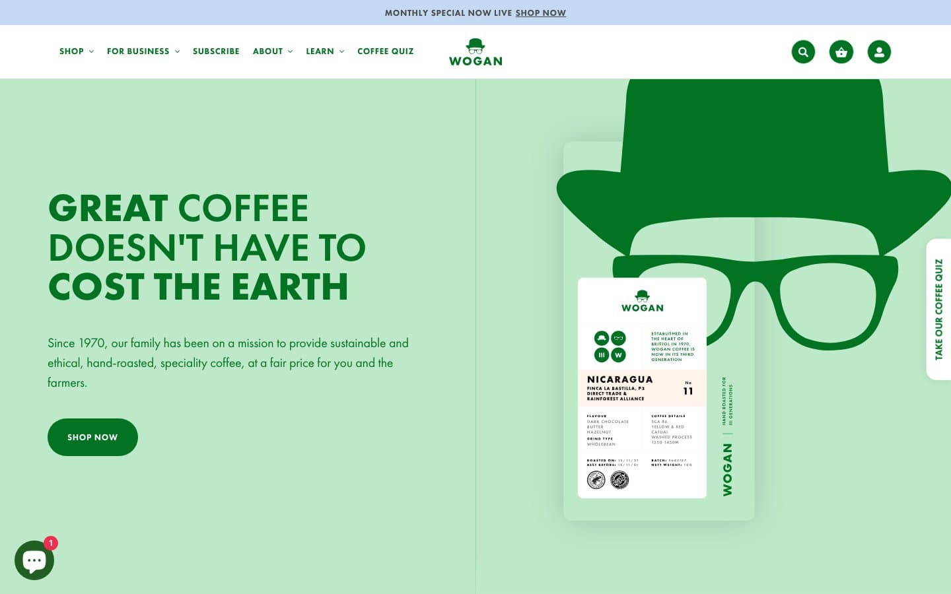This screenshot has width=951, height=594.
Task: Expand the Learn dropdown menu
Action: click(x=325, y=51)
